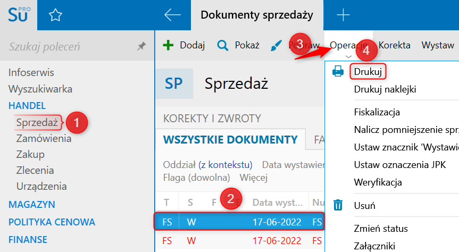Click the trash icon beside Usuń
The height and width of the screenshot is (252, 459).
tap(338, 205)
